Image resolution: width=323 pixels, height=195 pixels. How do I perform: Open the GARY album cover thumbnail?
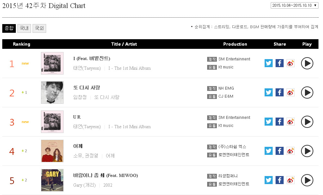click(x=52, y=180)
